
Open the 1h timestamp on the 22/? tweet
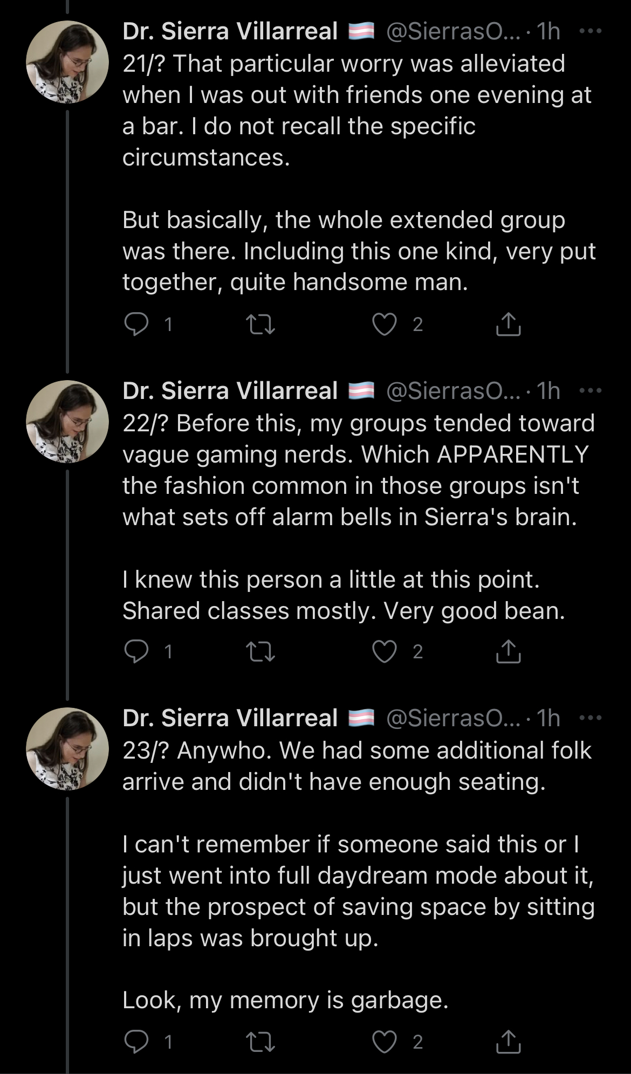pos(548,390)
